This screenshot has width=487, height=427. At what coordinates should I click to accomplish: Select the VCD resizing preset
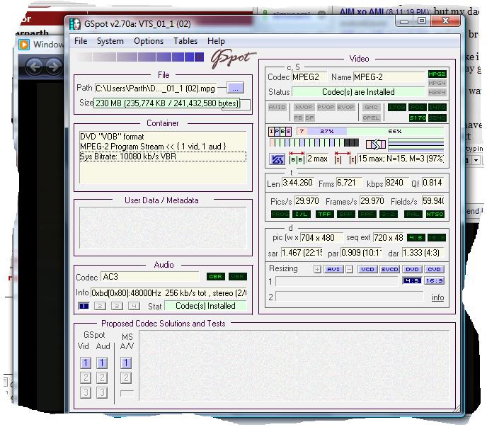368,269
